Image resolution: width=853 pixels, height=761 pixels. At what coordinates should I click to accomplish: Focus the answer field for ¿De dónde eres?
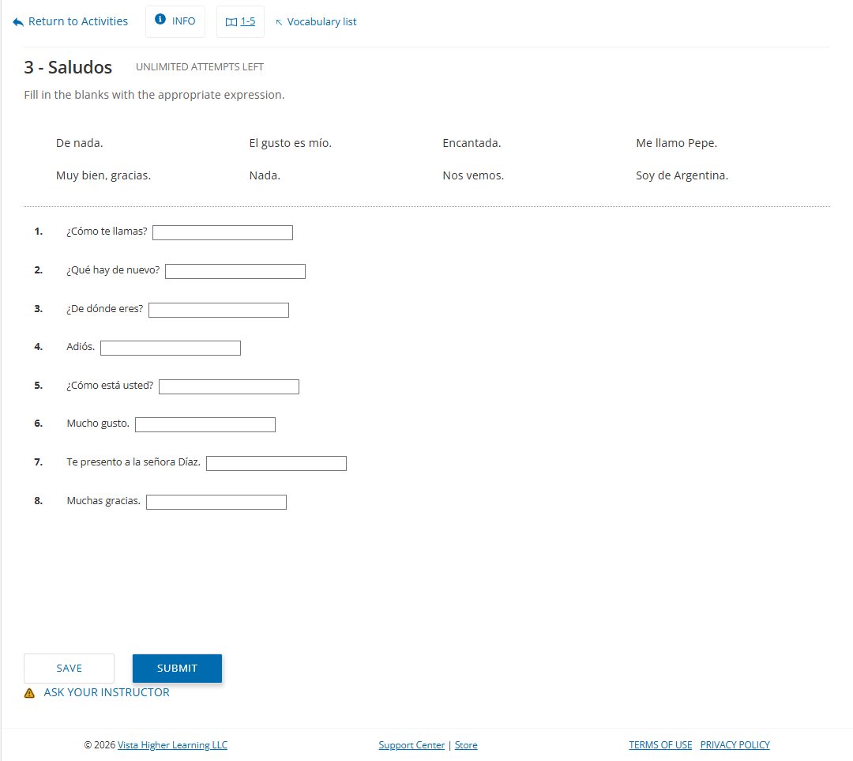219,310
